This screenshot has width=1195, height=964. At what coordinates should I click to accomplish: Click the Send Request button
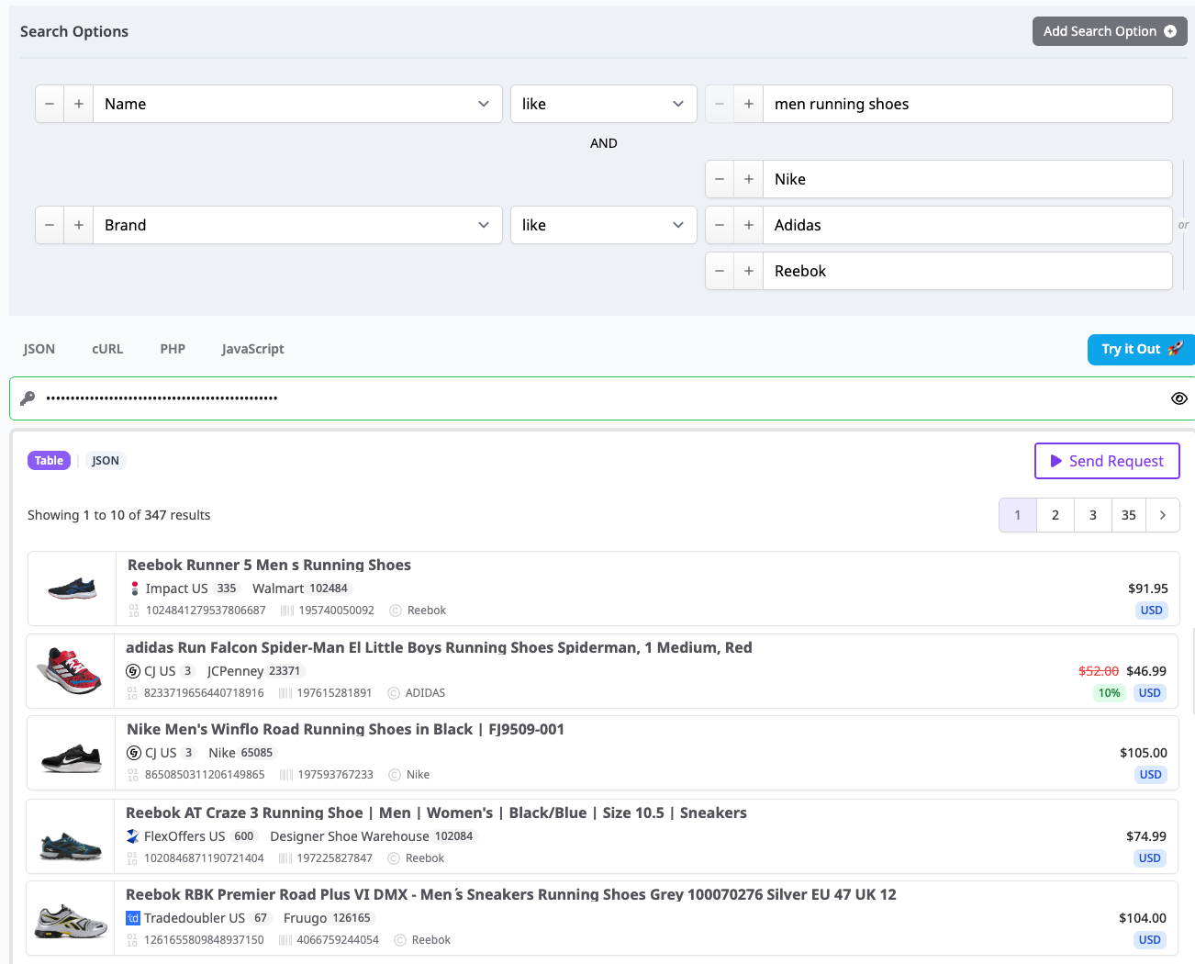[1106, 461]
